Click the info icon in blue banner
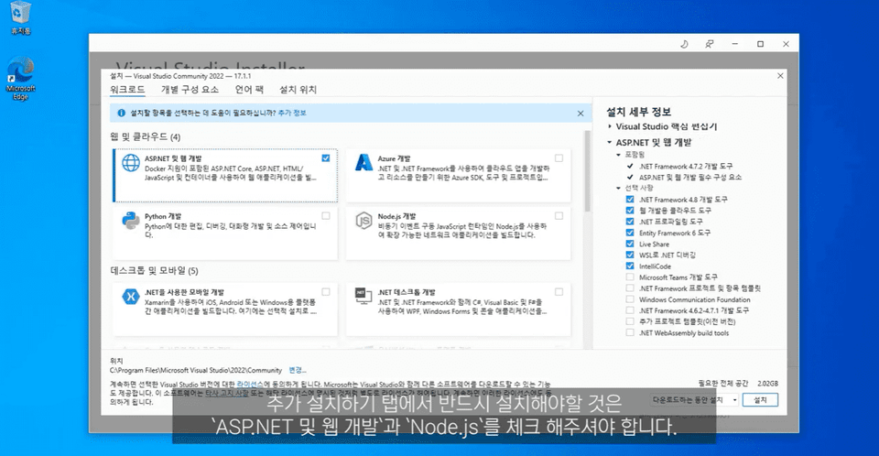The width and height of the screenshot is (879, 456). click(x=121, y=113)
